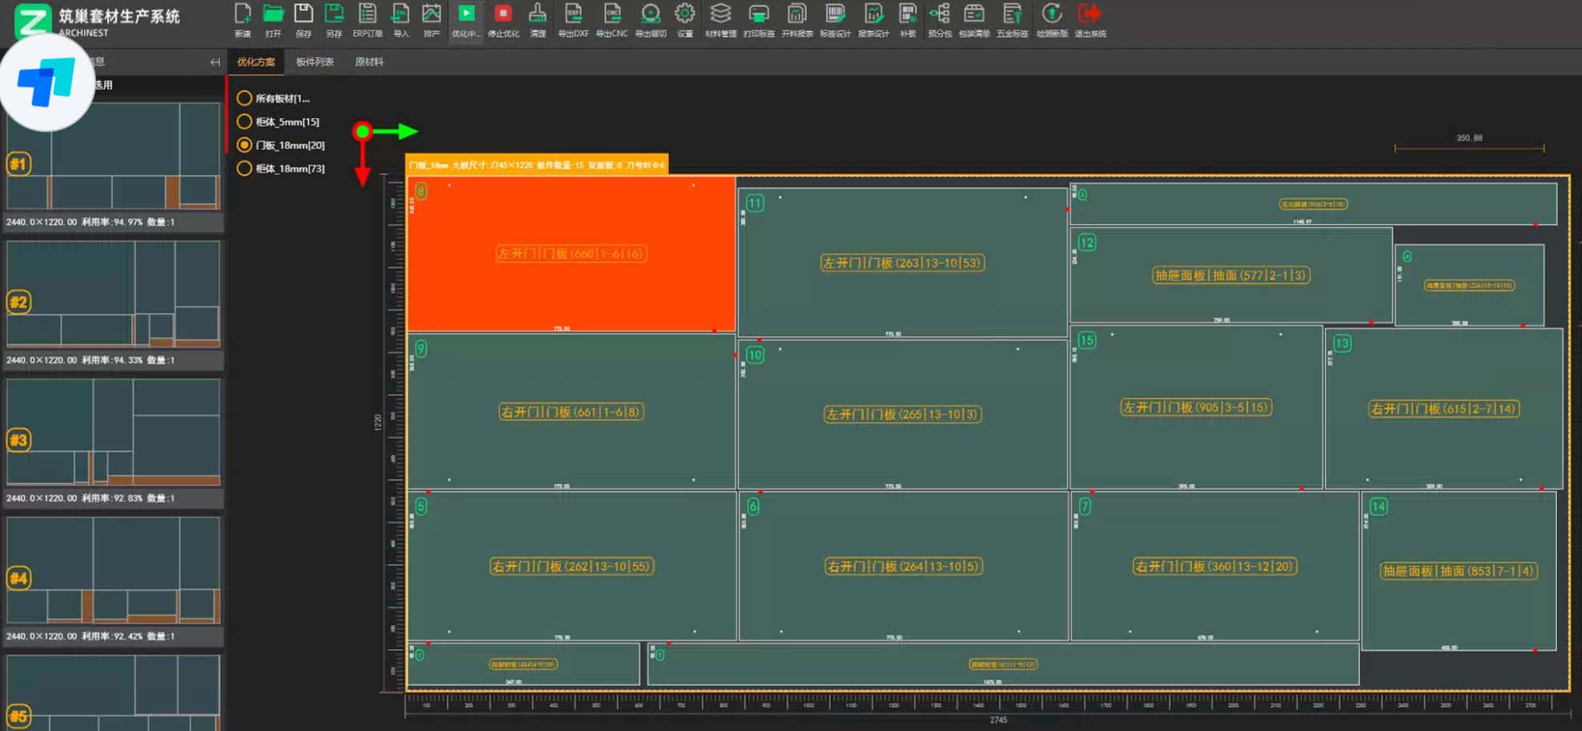Select the 柜体_18mm[73] radio option
1582x731 pixels.
245,169
